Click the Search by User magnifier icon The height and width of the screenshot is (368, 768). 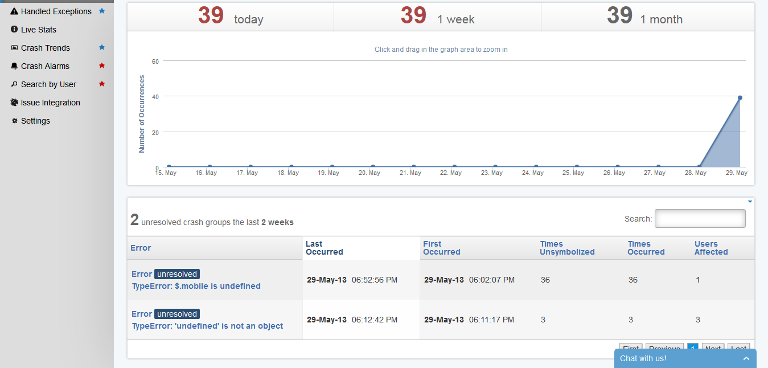(14, 84)
